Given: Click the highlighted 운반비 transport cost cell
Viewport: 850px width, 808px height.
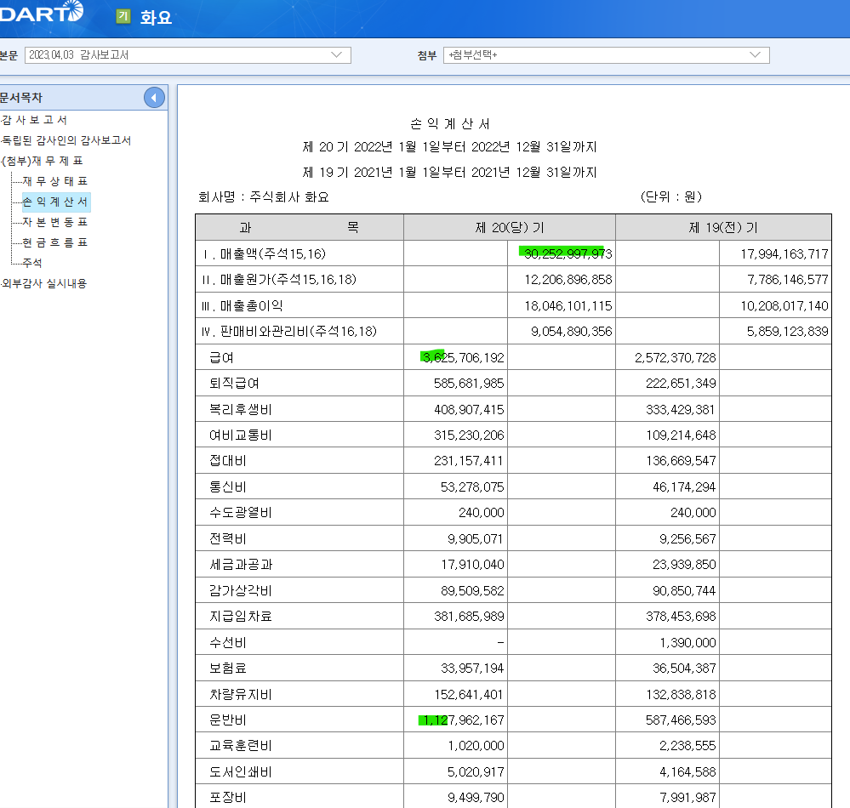Looking at the screenshot, I should [x=463, y=720].
